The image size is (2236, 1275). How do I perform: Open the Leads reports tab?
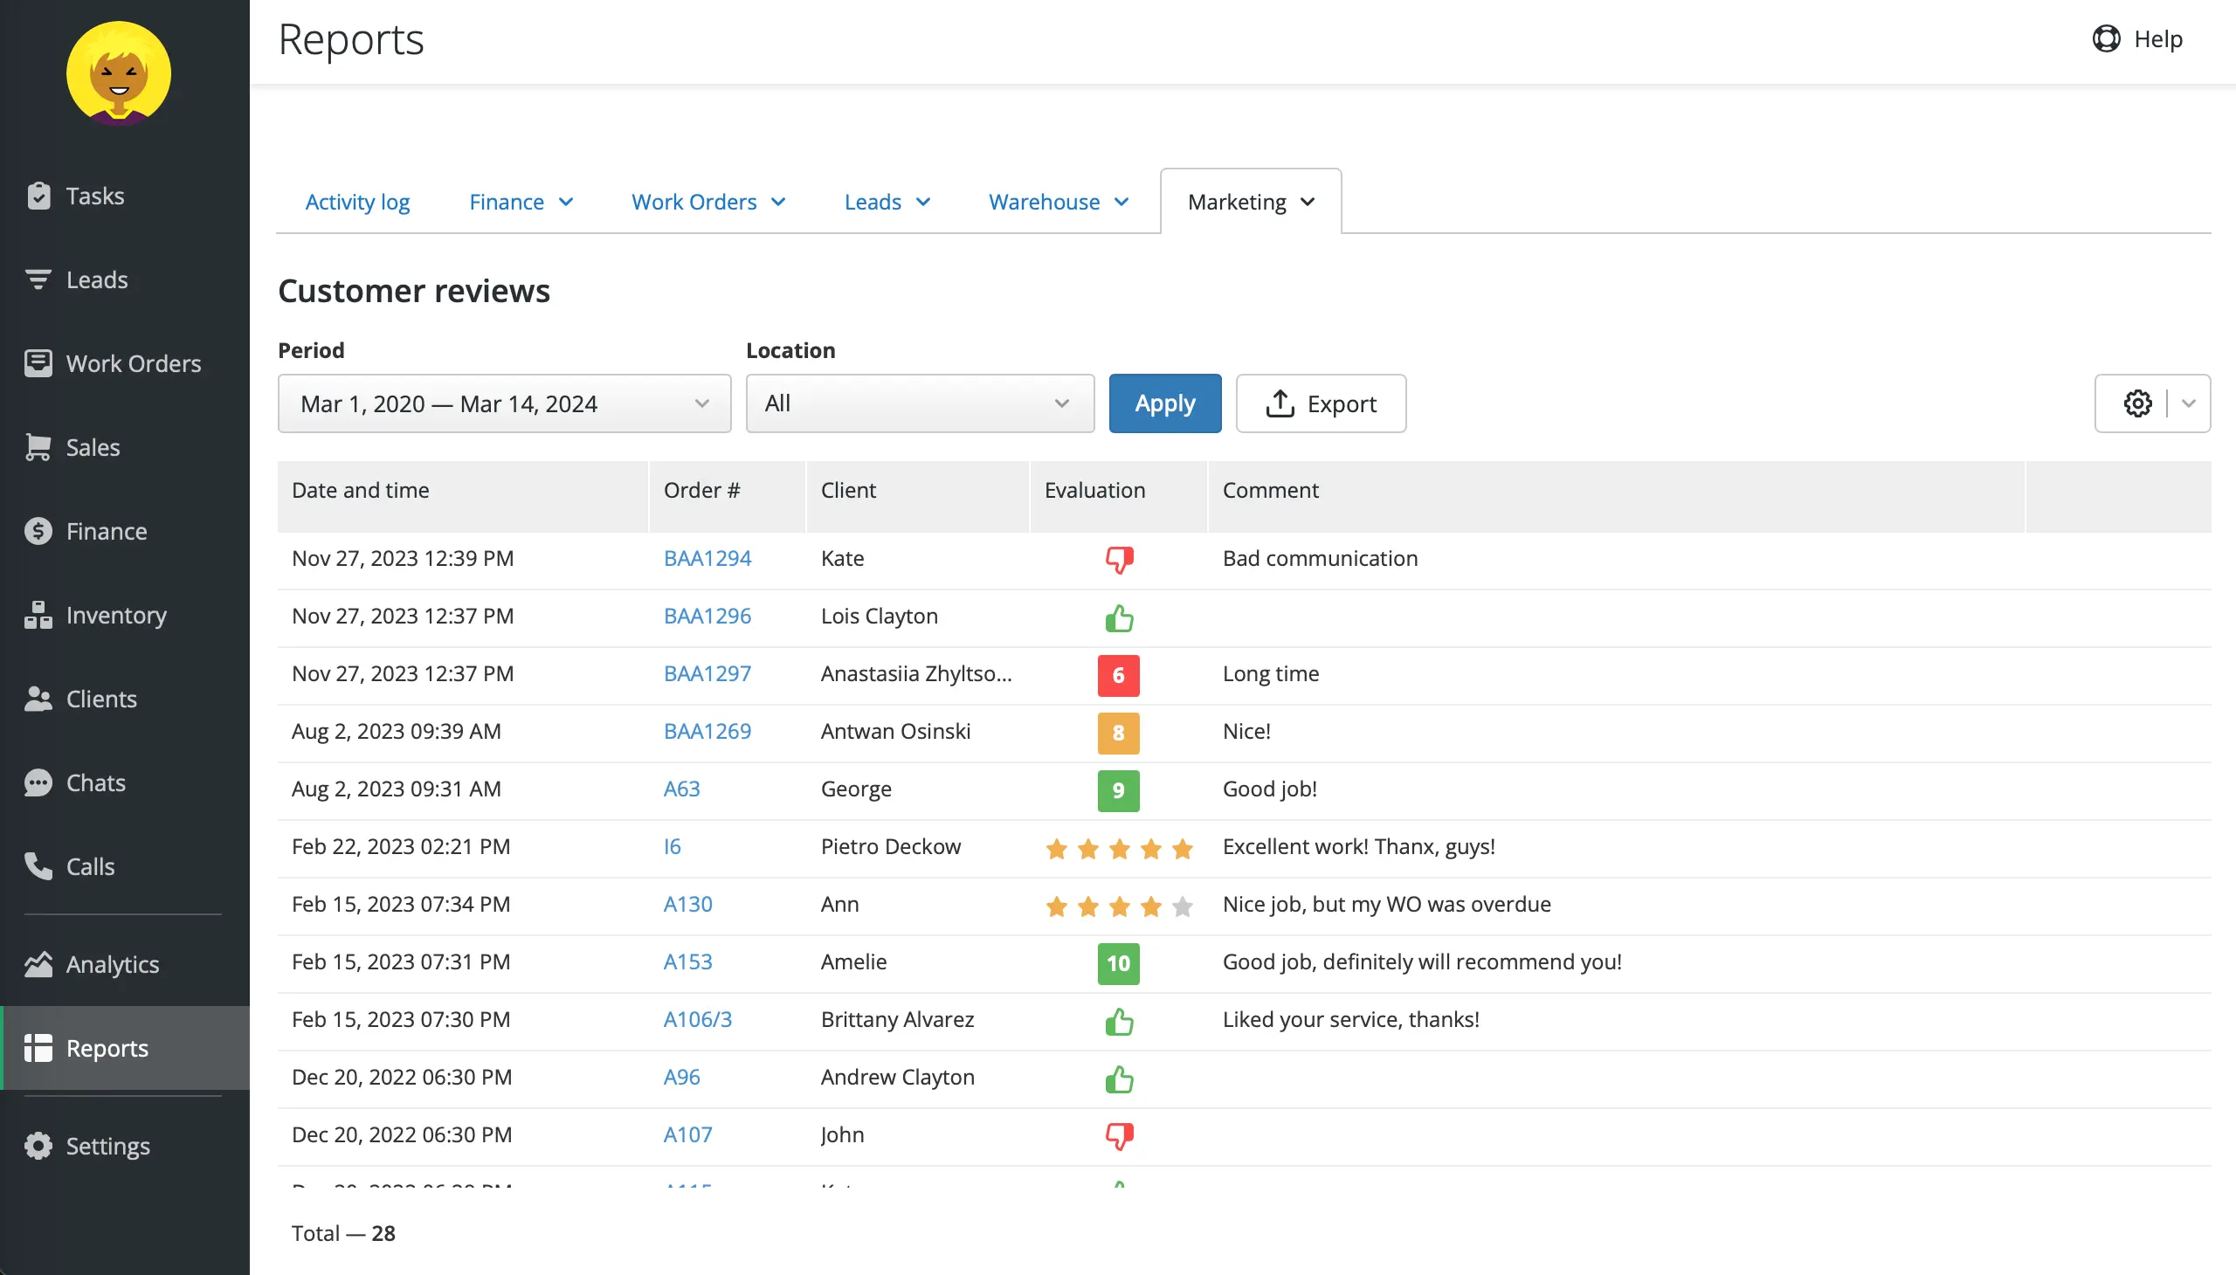point(873,203)
